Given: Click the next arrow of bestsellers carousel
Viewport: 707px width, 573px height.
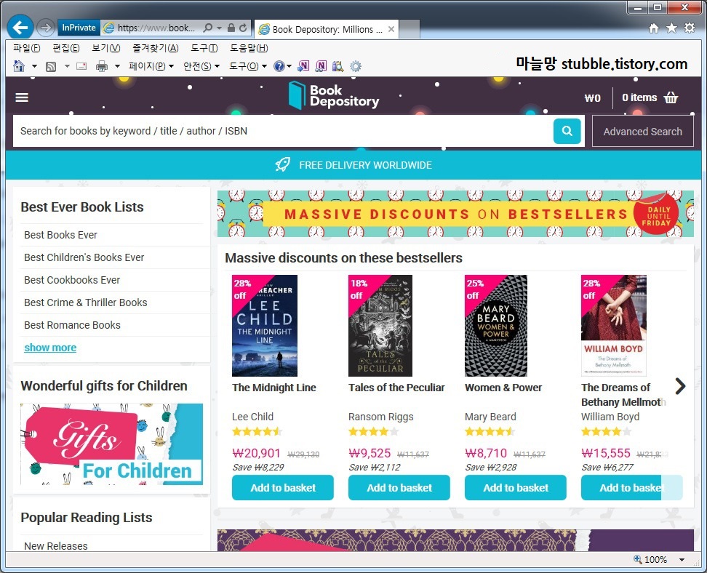Looking at the screenshot, I should click(x=680, y=386).
